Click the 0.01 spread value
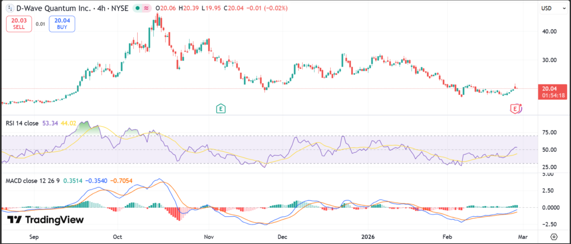 pyautogui.click(x=40, y=24)
